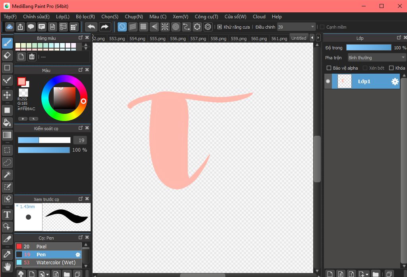Enable curve snap guide
This screenshot has width=407, height=277.
186,27
